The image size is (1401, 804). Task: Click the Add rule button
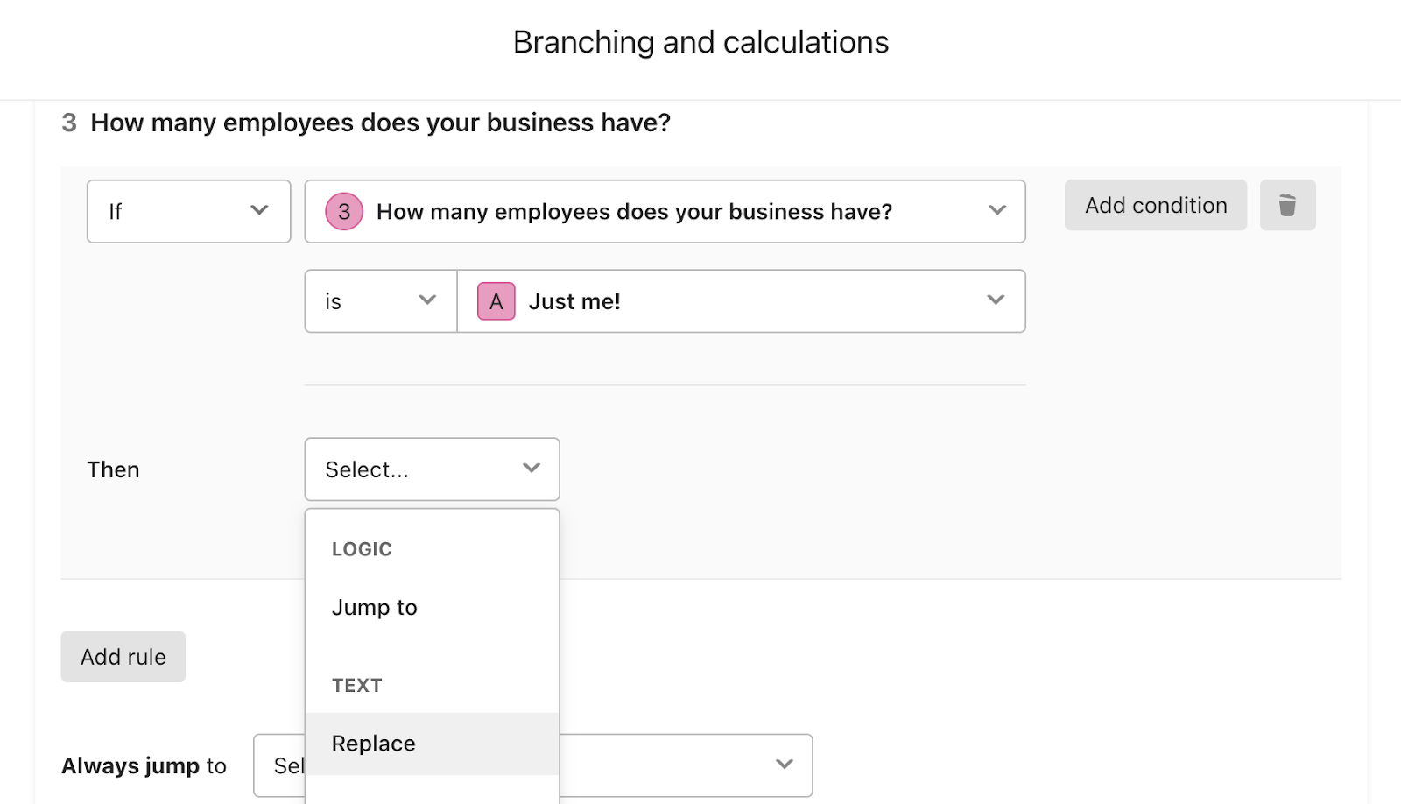123,656
